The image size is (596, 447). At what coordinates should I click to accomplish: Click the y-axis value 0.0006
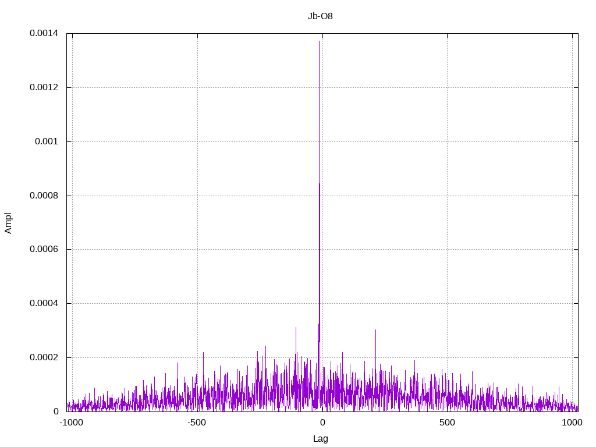[44, 249]
